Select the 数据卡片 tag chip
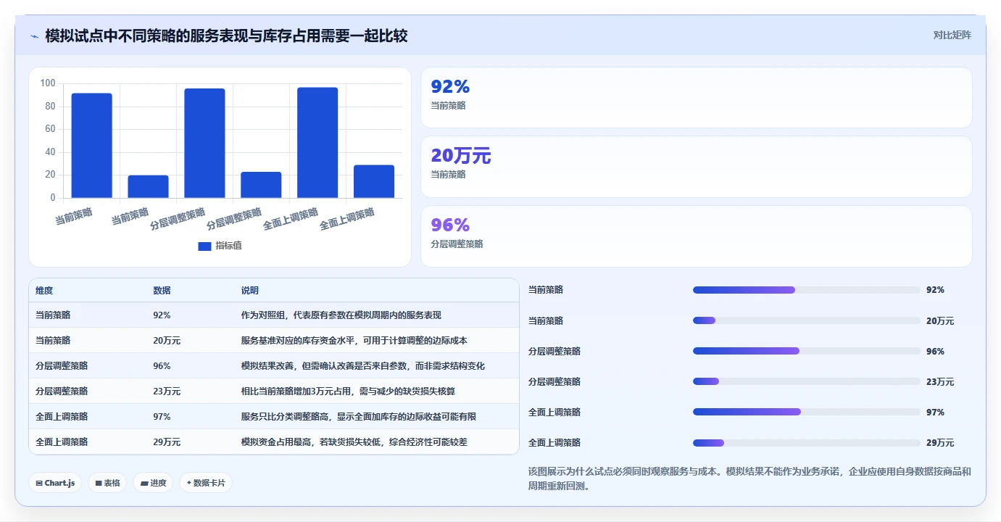This screenshot has width=1001, height=522. coord(206,483)
